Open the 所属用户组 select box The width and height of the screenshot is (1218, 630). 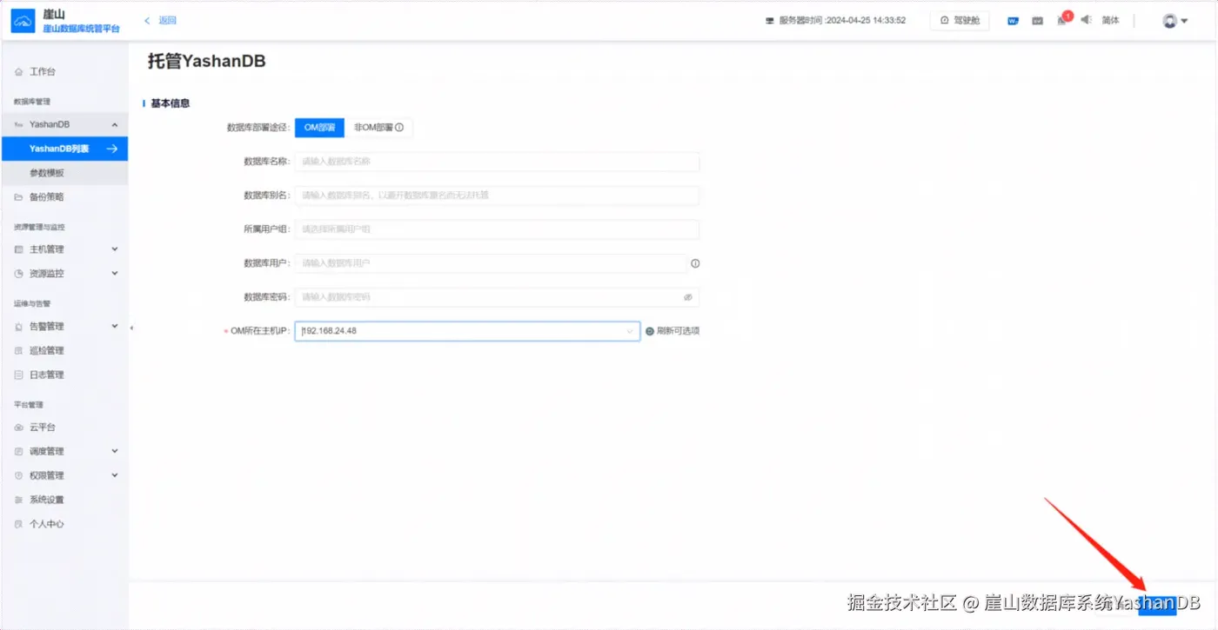click(x=497, y=229)
